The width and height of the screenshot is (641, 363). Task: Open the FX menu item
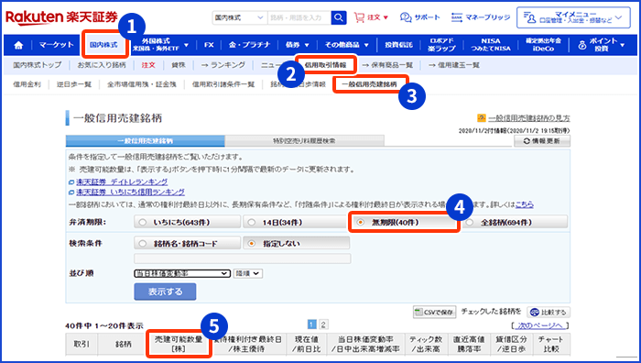click(209, 45)
